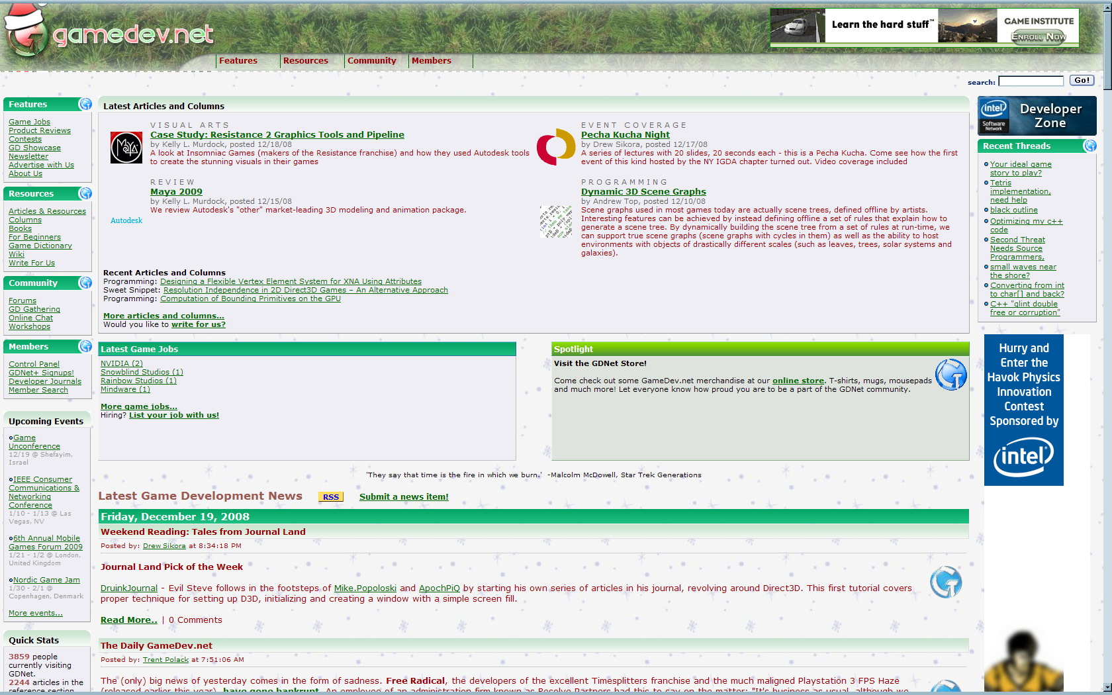Click the scrollbar down arrow

pos(1107,688)
